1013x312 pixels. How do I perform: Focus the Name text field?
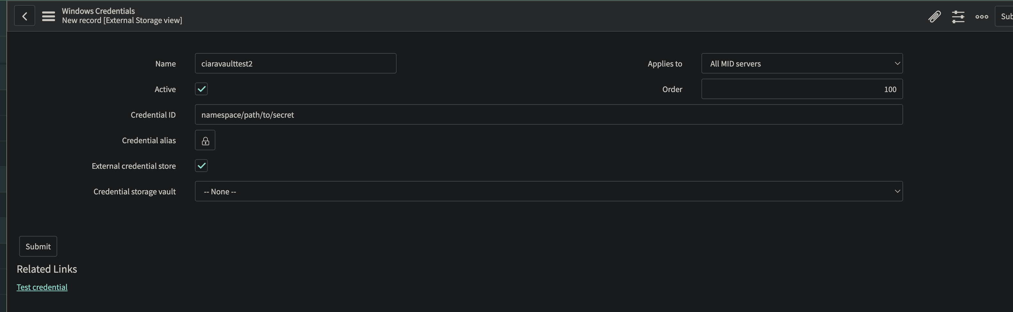coord(295,64)
